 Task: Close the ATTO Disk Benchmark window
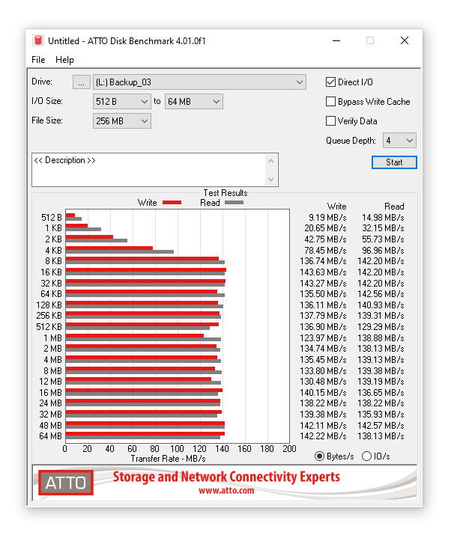click(x=405, y=40)
